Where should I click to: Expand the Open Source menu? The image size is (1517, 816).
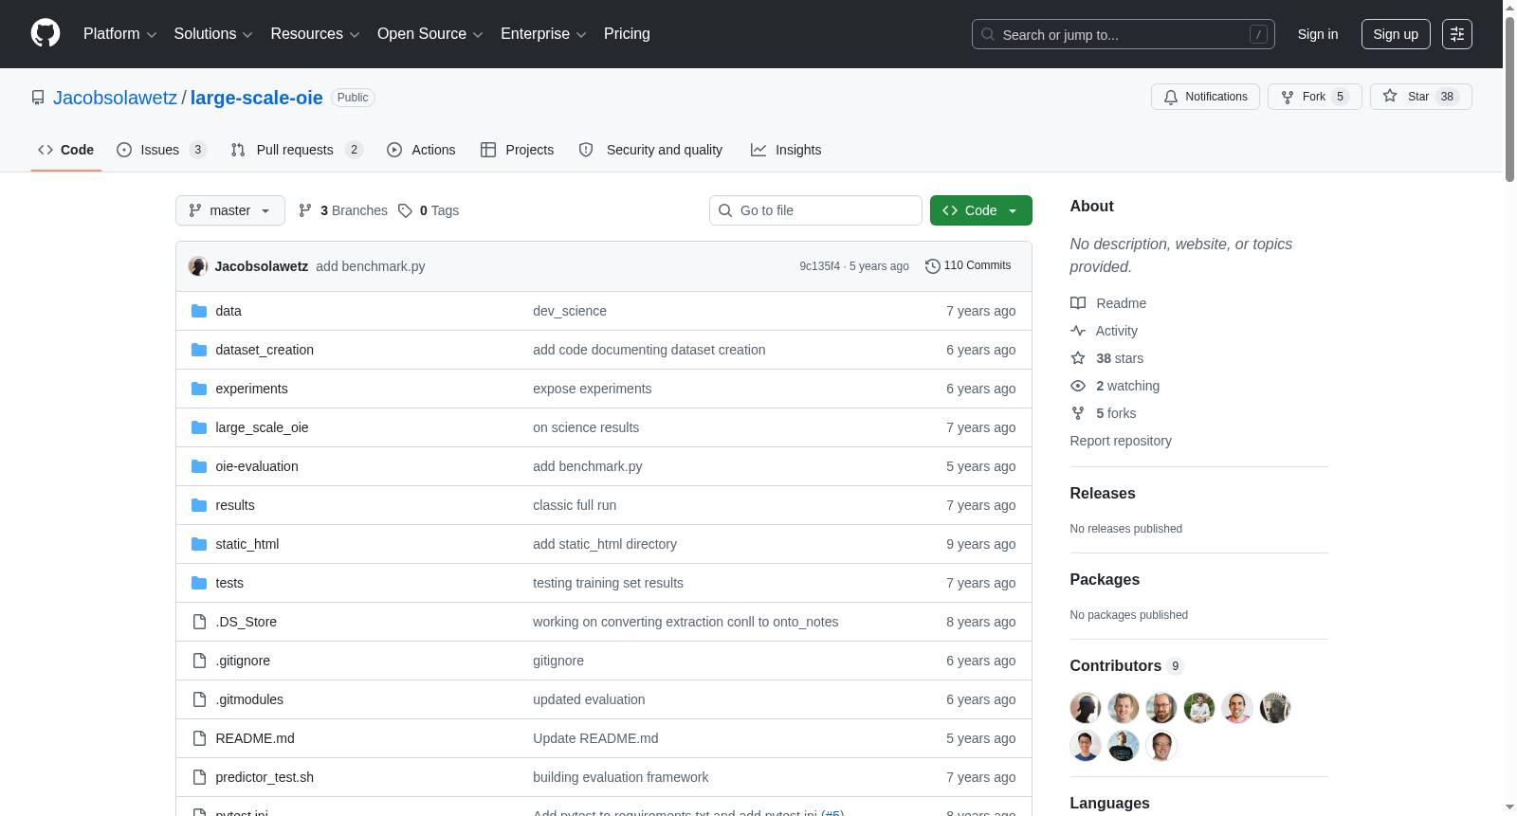click(x=430, y=34)
